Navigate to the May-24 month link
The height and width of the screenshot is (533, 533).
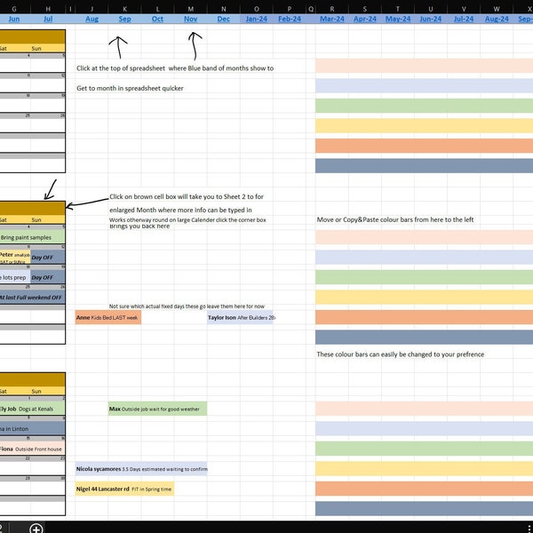398,19
